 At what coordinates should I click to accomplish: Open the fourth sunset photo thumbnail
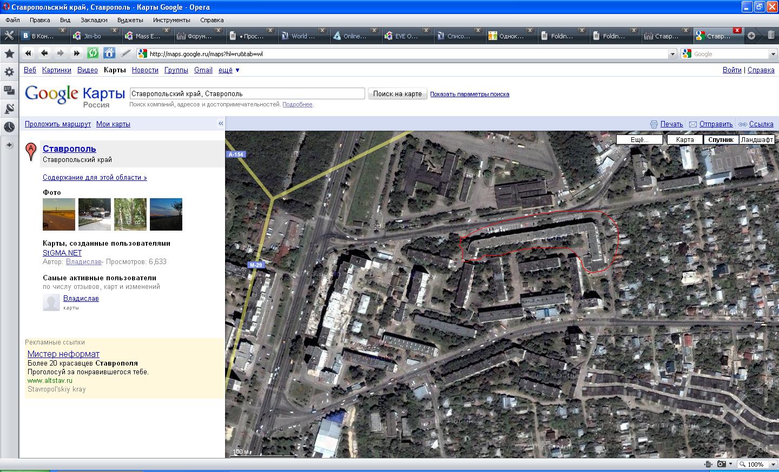point(166,214)
